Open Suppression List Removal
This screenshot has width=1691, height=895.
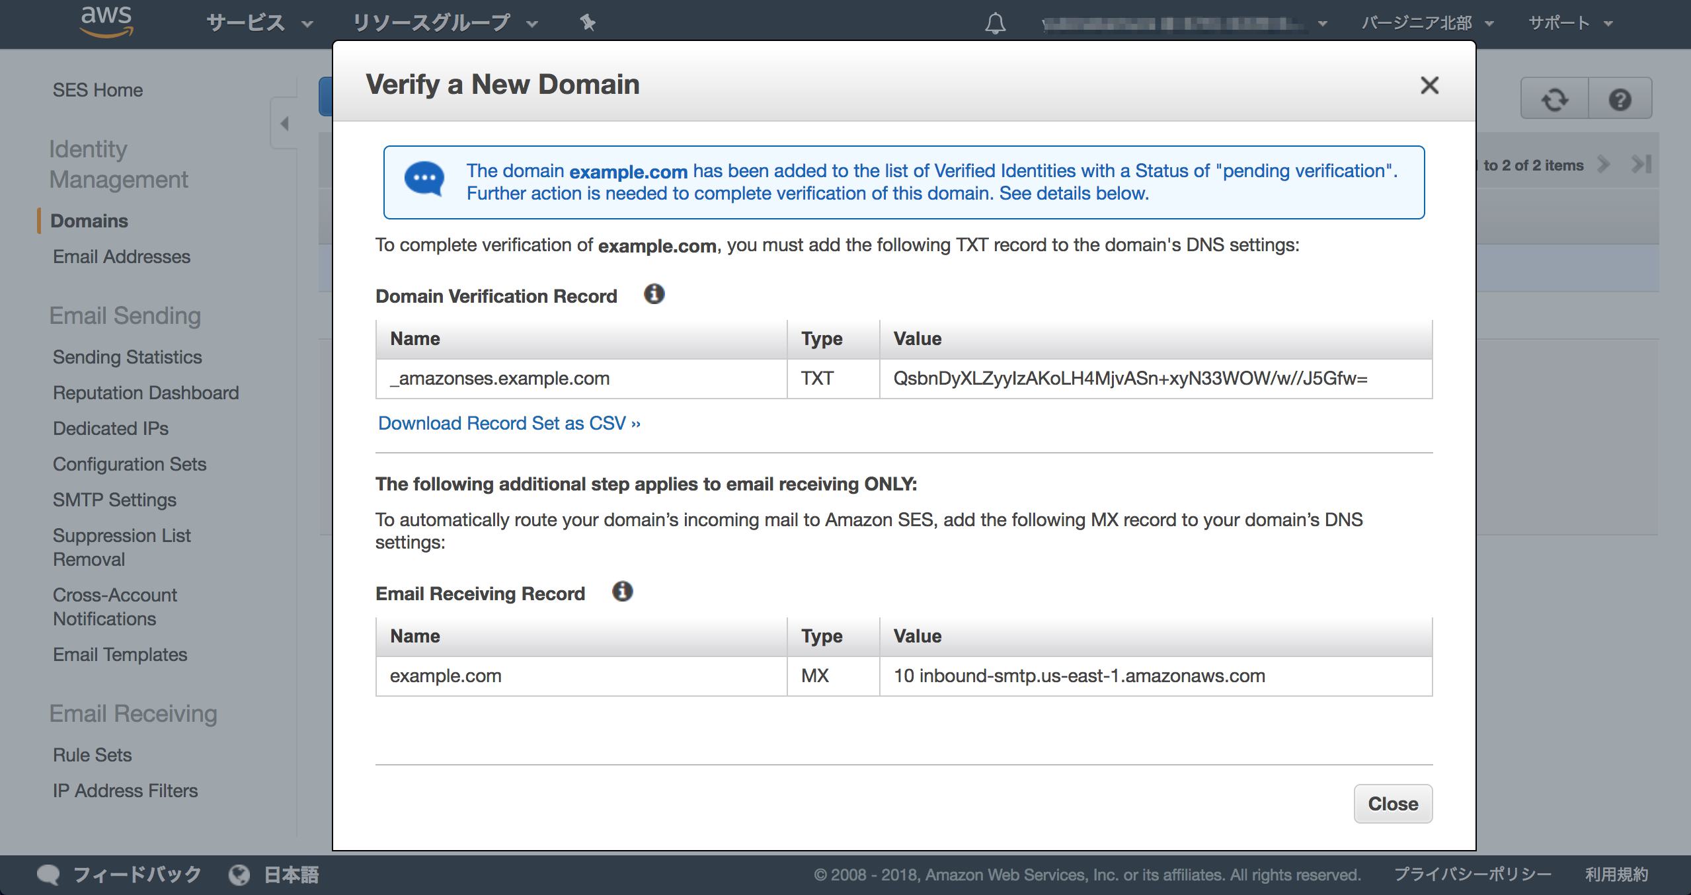121,547
